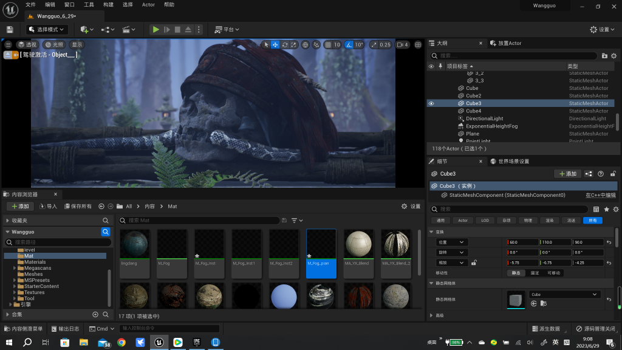Open the viewport hamburger options menu
This screenshot has width=622, height=350.
pos(9,45)
